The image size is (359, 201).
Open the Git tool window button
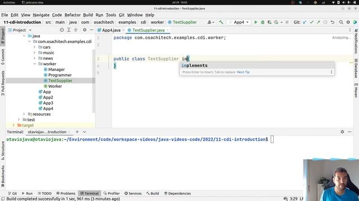[x=12, y=193]
